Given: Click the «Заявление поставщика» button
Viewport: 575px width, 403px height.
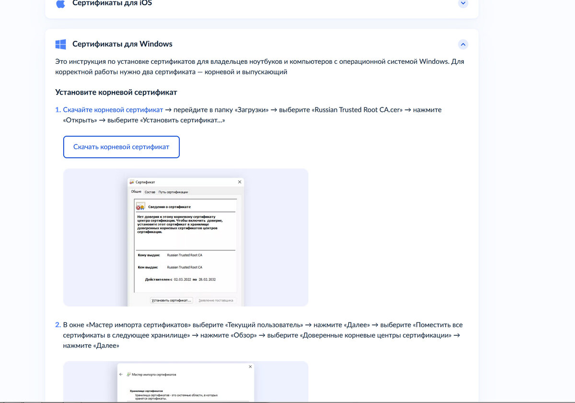Looking at the screenshot, I should [x=216, y=300].
